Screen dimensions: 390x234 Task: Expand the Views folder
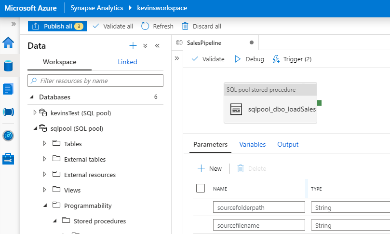44,190
